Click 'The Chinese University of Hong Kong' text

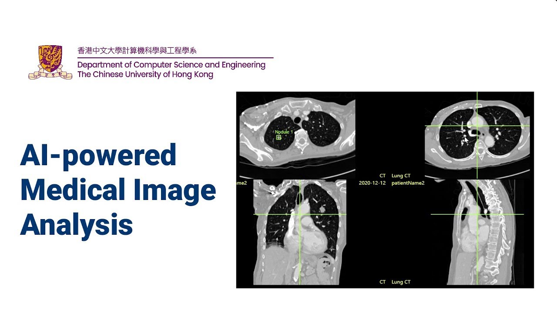(x=145, y=74)
